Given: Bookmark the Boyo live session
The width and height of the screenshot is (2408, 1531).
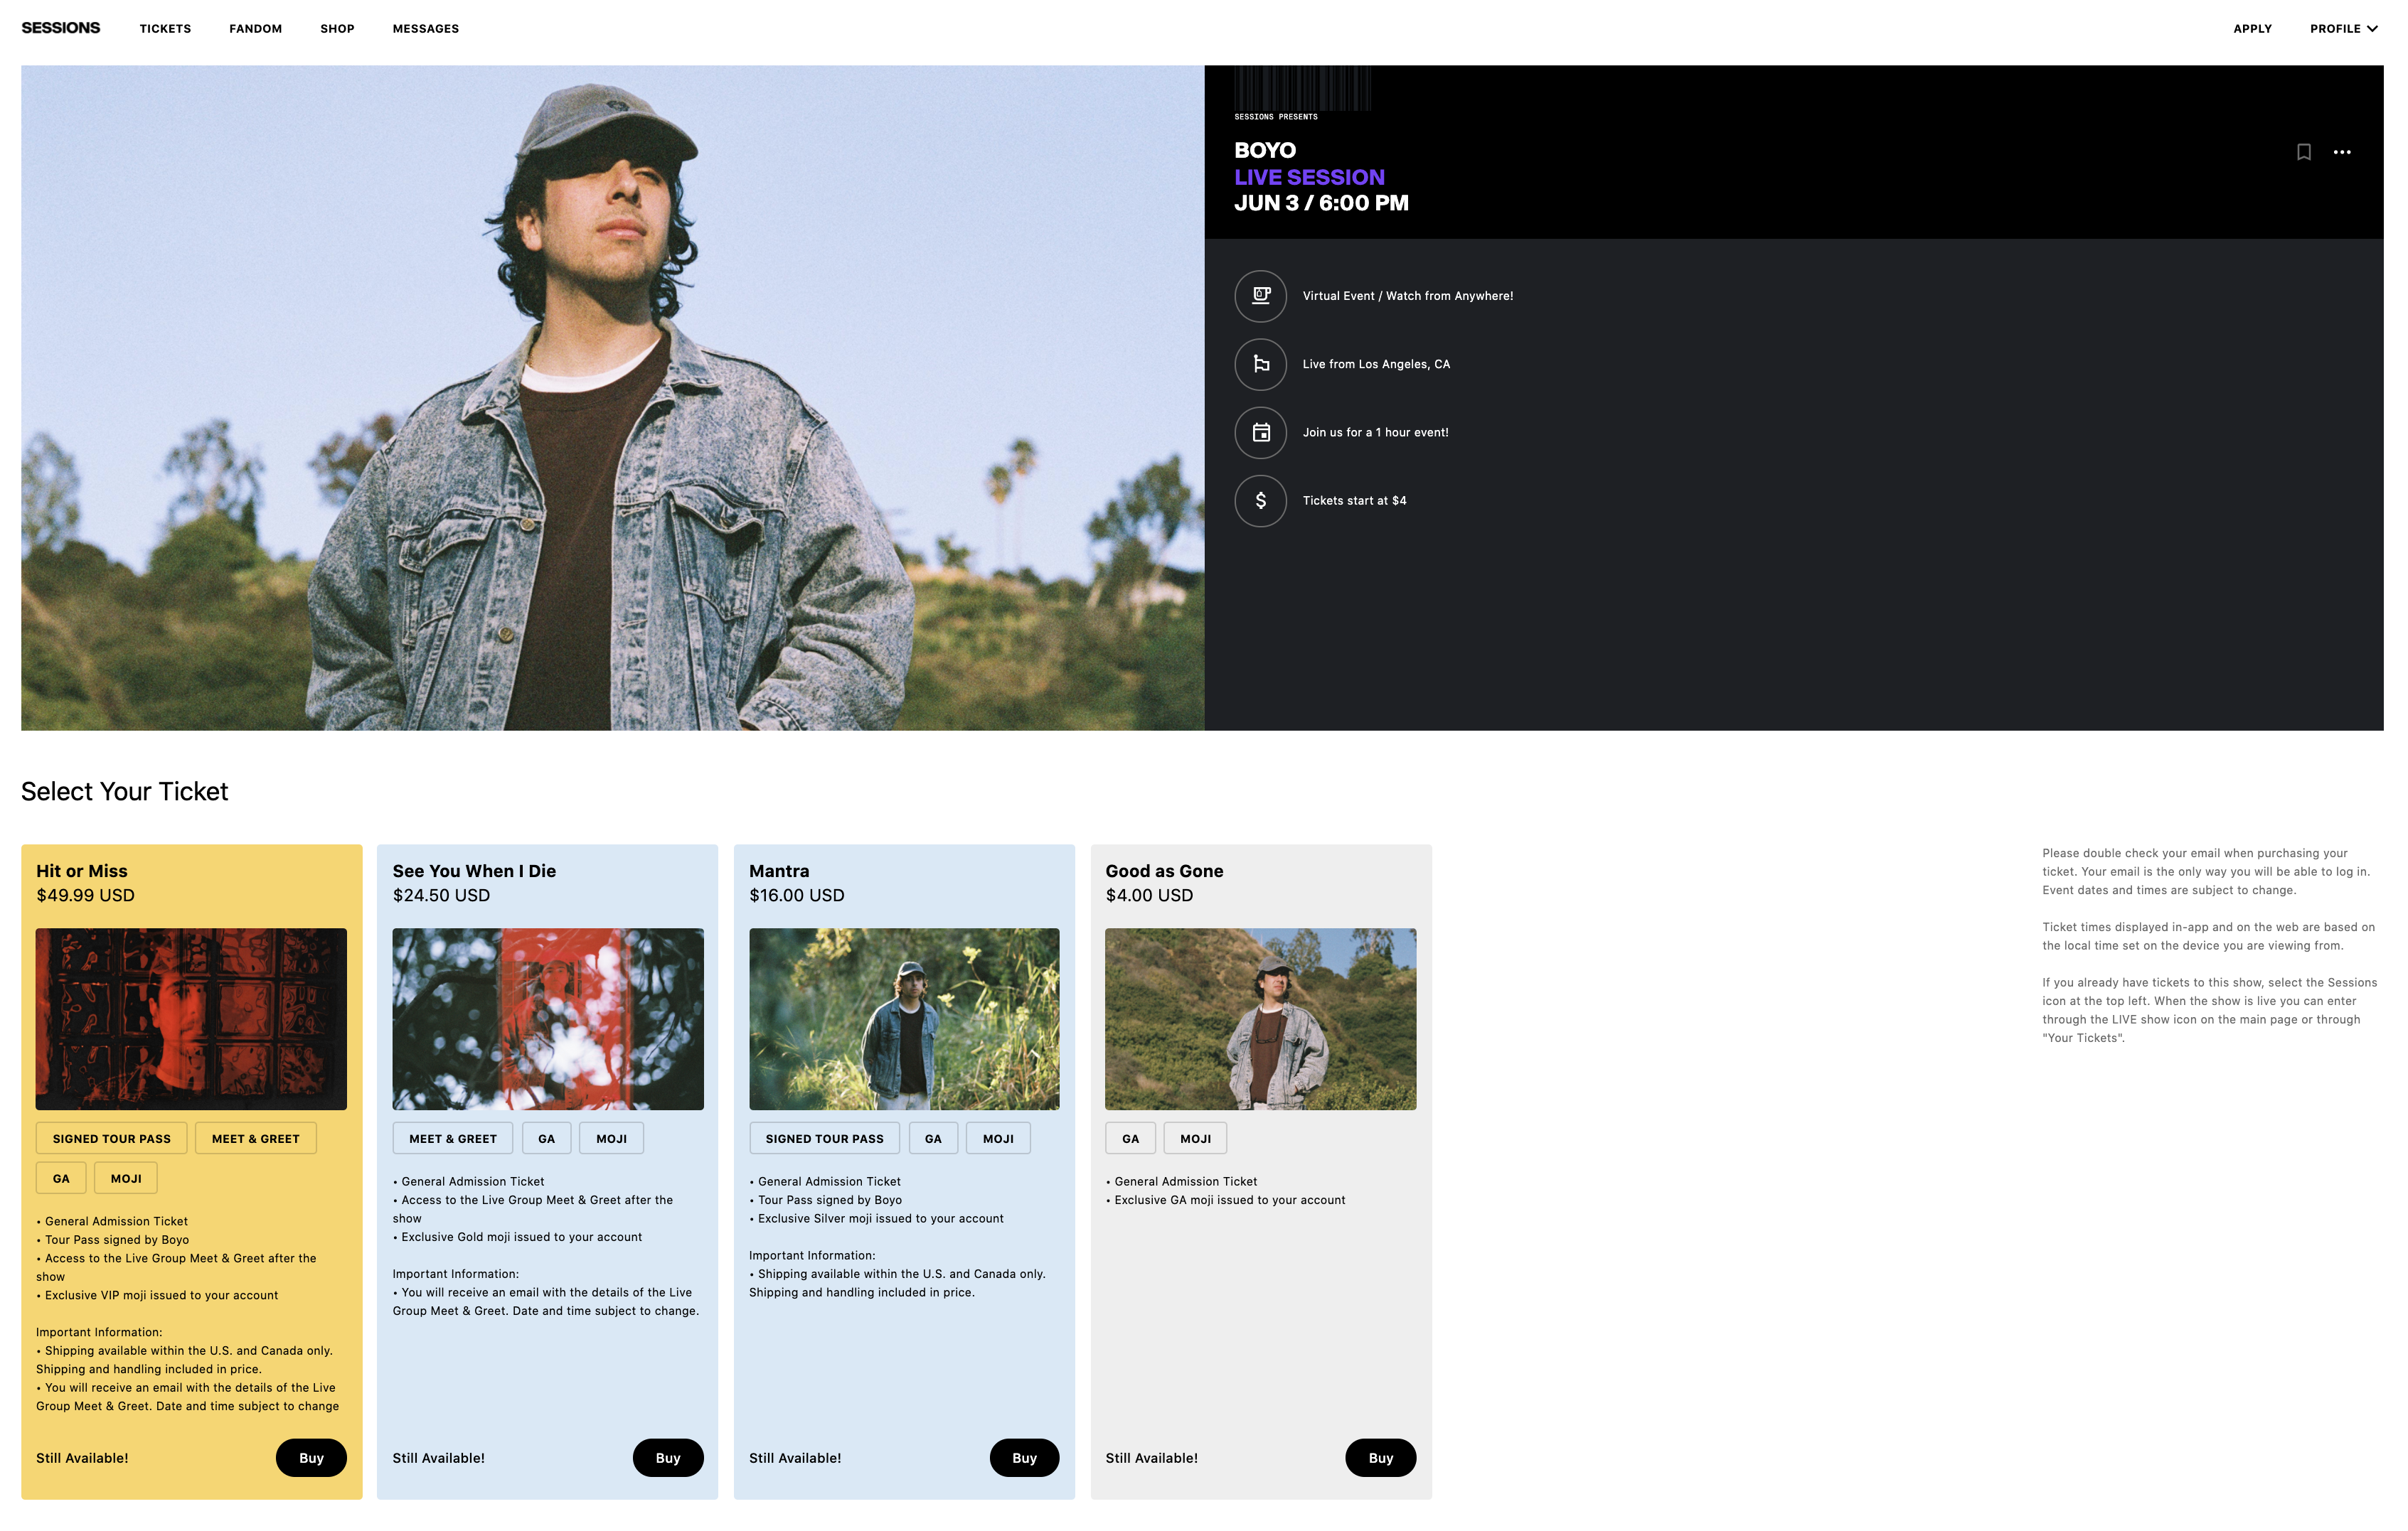Looking at the screenshot, I should click(2303, 152).
